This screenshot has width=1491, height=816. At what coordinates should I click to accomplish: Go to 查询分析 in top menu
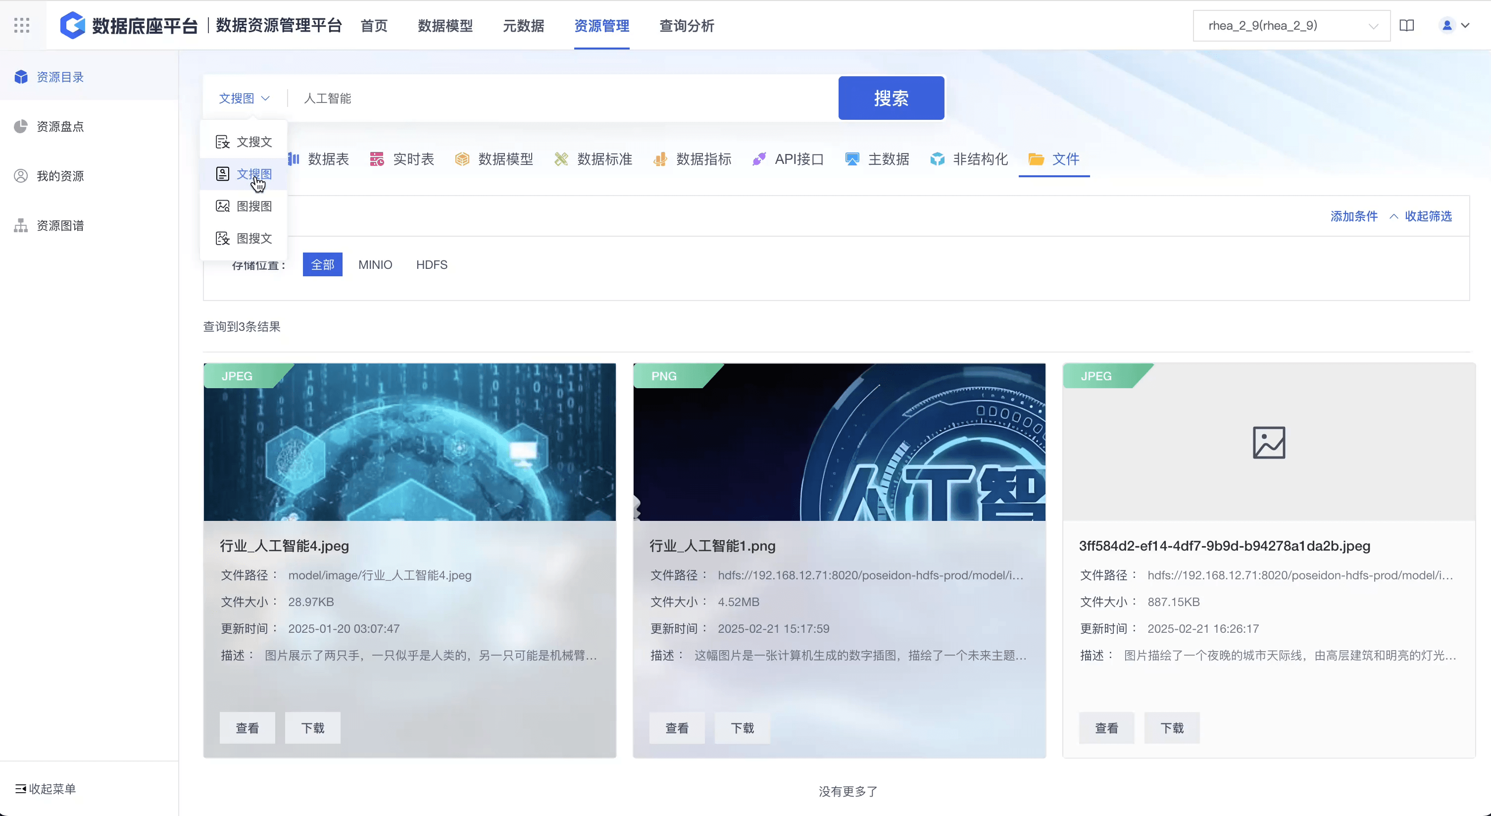[x=687, y=25]
